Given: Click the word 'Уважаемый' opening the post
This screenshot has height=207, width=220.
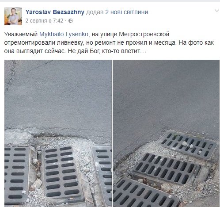Looking at the screenshot, I should [21, 34].
